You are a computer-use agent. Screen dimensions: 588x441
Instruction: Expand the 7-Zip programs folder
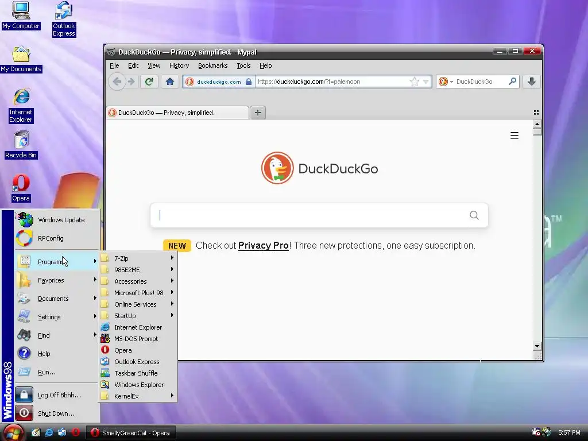tap(138, 258)
